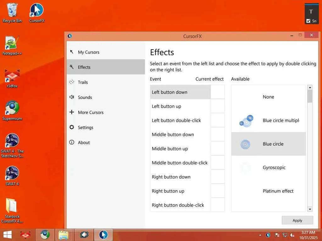The height and width of the screenshot is (241, 322).
Task: Close the CursorFX window
Action: click(x=311, y=35)
